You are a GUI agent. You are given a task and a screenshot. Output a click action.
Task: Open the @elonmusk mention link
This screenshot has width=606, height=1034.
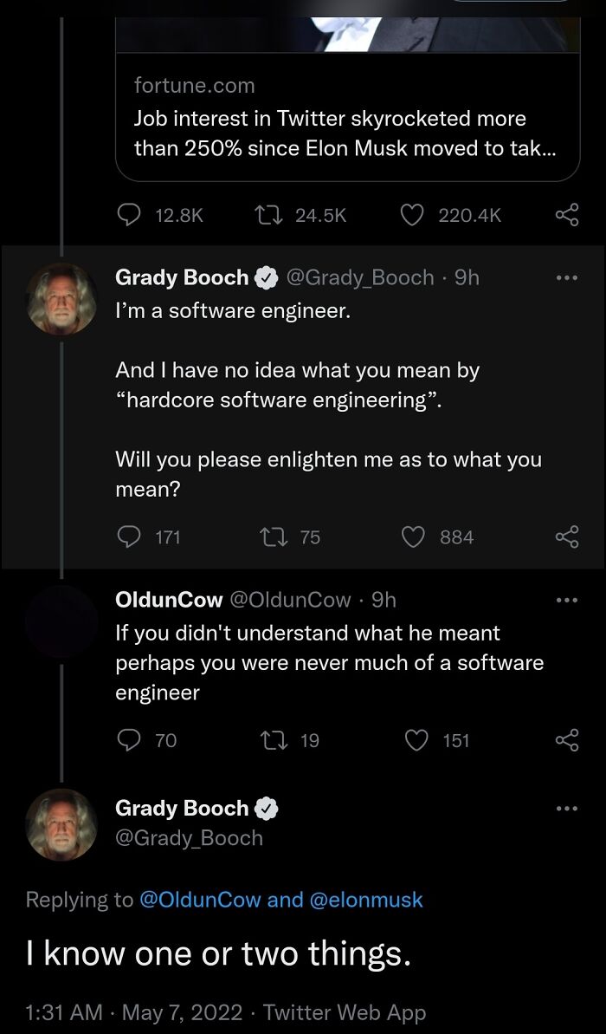click(371, 900)
